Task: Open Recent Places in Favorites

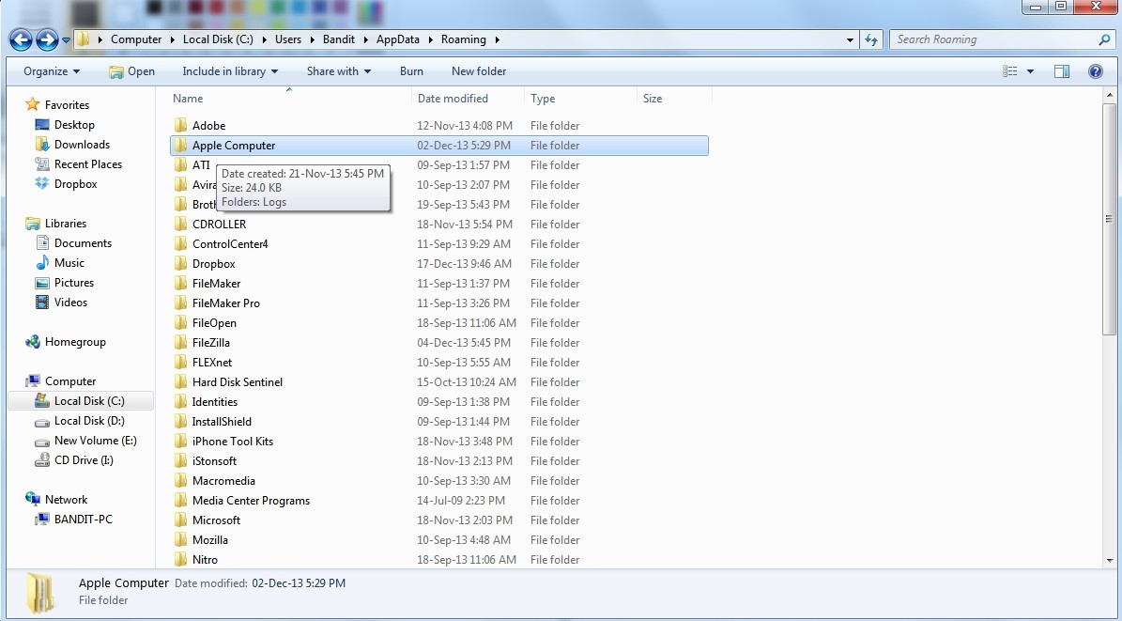Action: click(88, 164)
